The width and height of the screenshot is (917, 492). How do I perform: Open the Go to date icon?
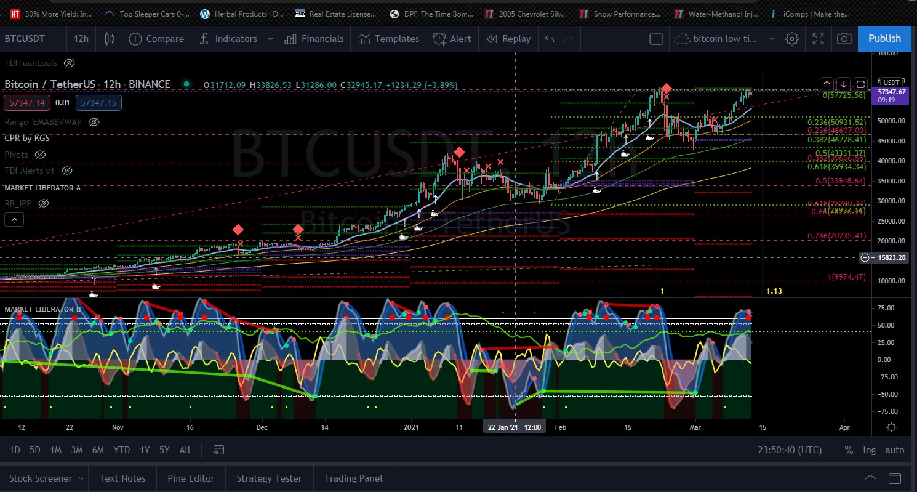coord(218,450)
